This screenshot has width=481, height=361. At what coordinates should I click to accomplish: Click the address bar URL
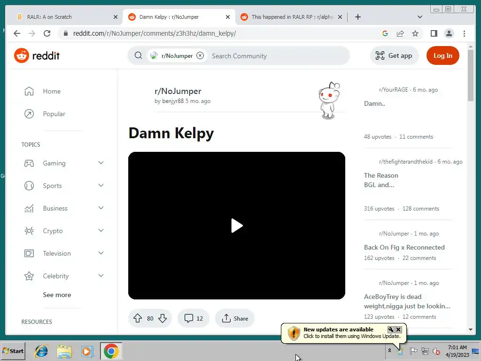(154, 33)
